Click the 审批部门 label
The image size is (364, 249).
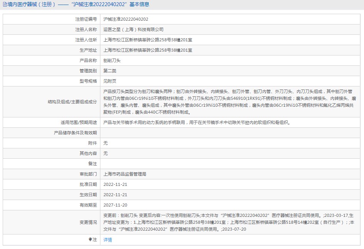(88, 174)
